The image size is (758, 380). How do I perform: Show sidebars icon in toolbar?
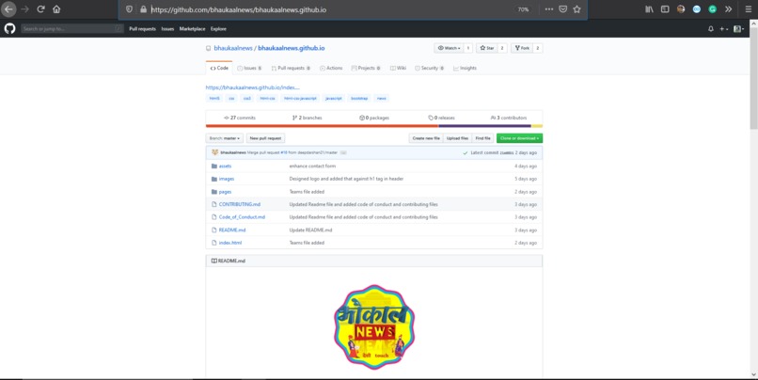click(665, 9)
